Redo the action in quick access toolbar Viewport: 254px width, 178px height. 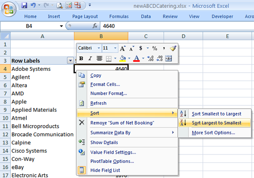[x=46, y=6]
